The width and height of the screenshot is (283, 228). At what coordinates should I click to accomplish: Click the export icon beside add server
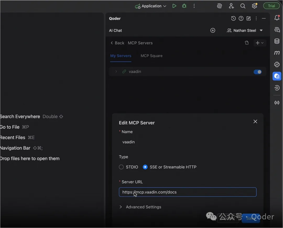pyautogui.click(x=247, y=43)
